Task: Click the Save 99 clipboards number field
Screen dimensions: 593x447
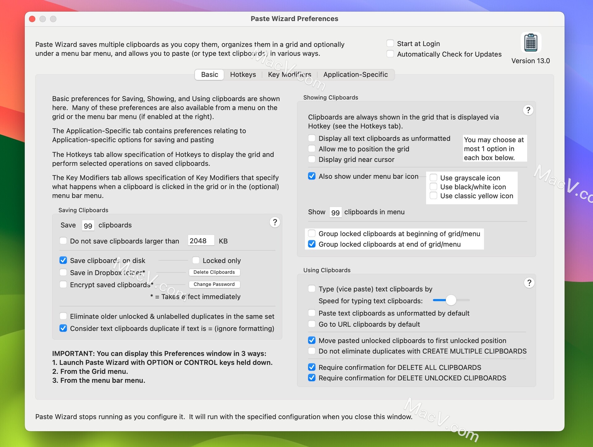Action: coord(88,225)
